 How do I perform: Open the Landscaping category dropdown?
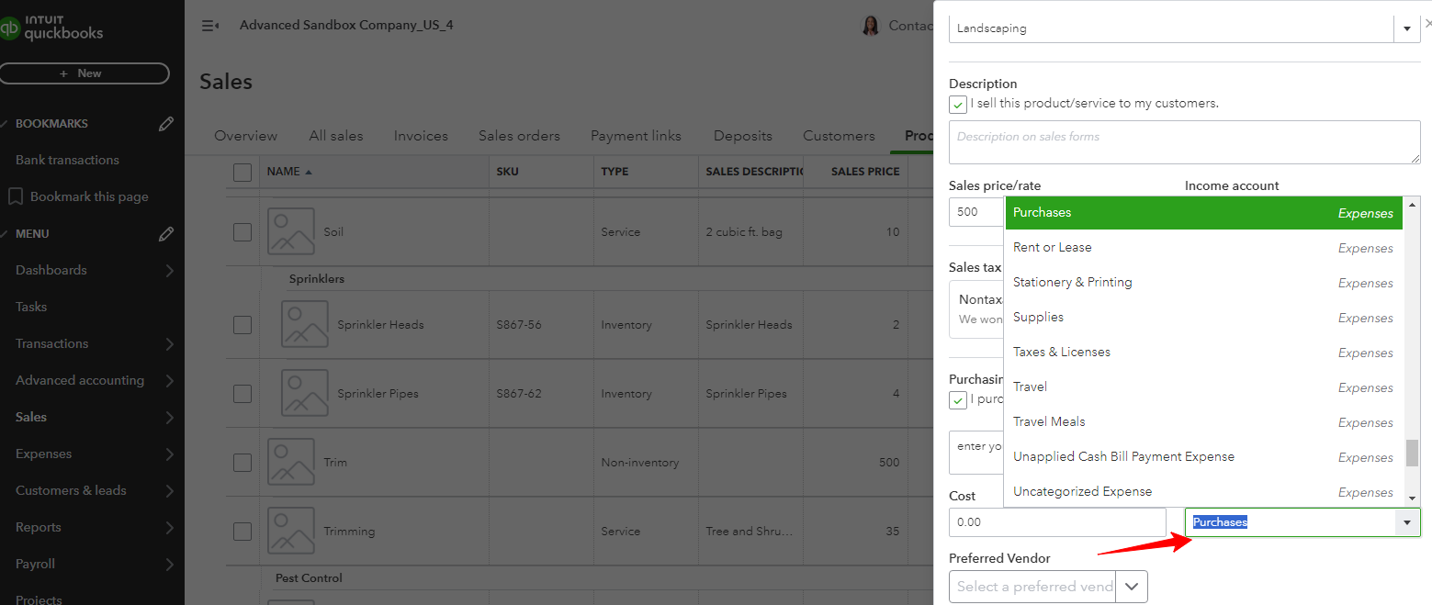[1406, 28]
